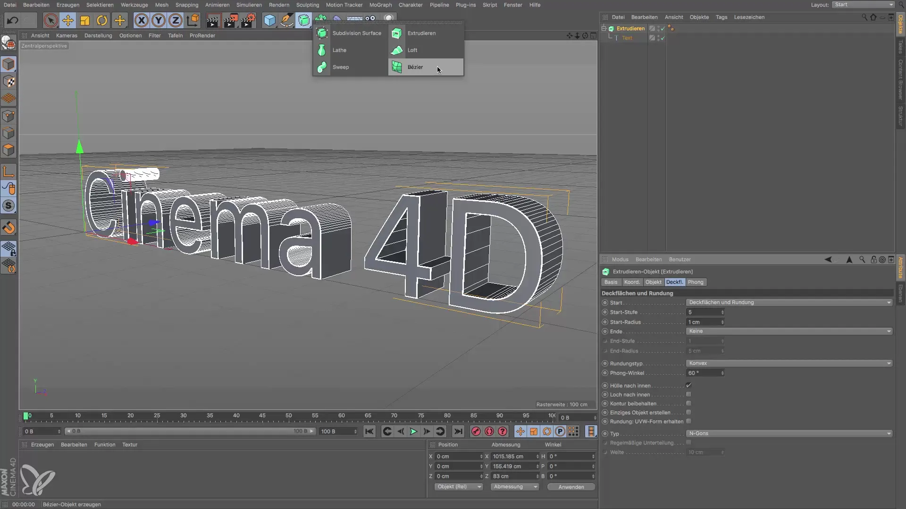Click the autokeying button
The width and height of the screenshot is (906, 509).
tap(489, 431)
